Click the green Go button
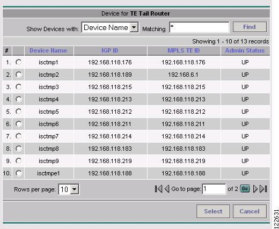 click(245, 189)
